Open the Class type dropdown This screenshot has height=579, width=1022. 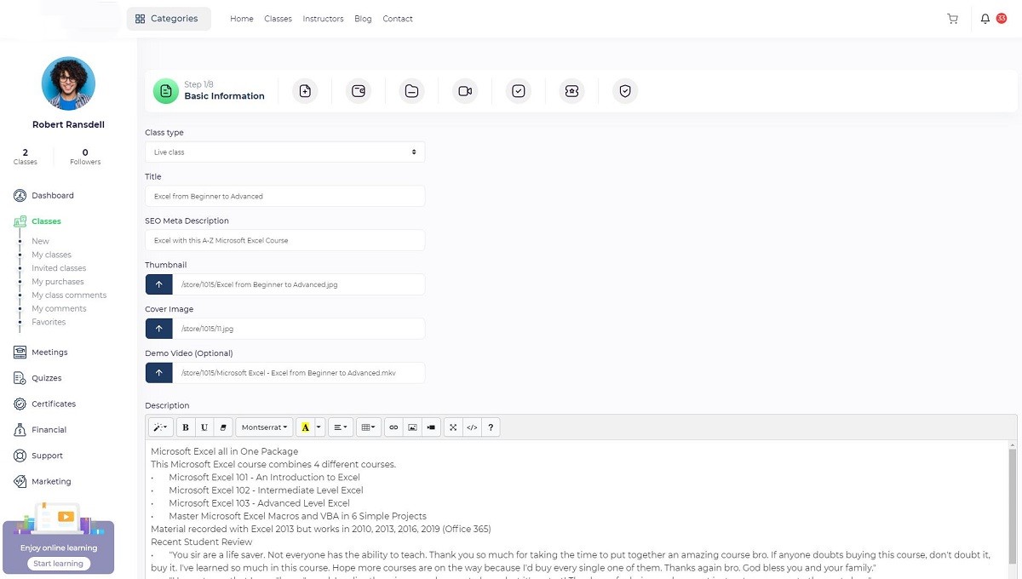point(284,152)
